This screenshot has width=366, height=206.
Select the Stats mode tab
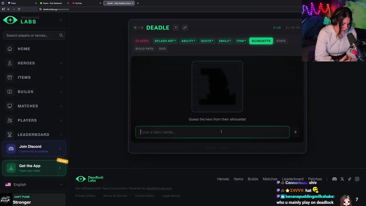281,41
